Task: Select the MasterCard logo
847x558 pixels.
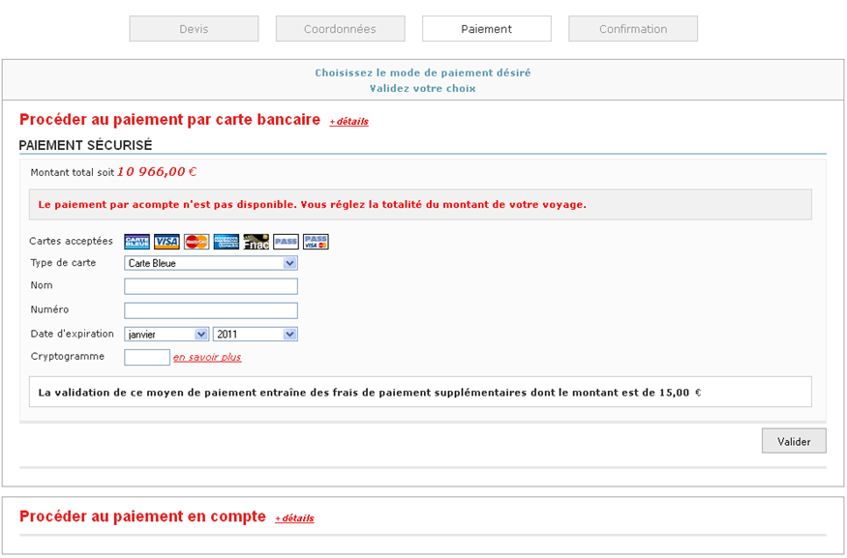Action: 197,242
